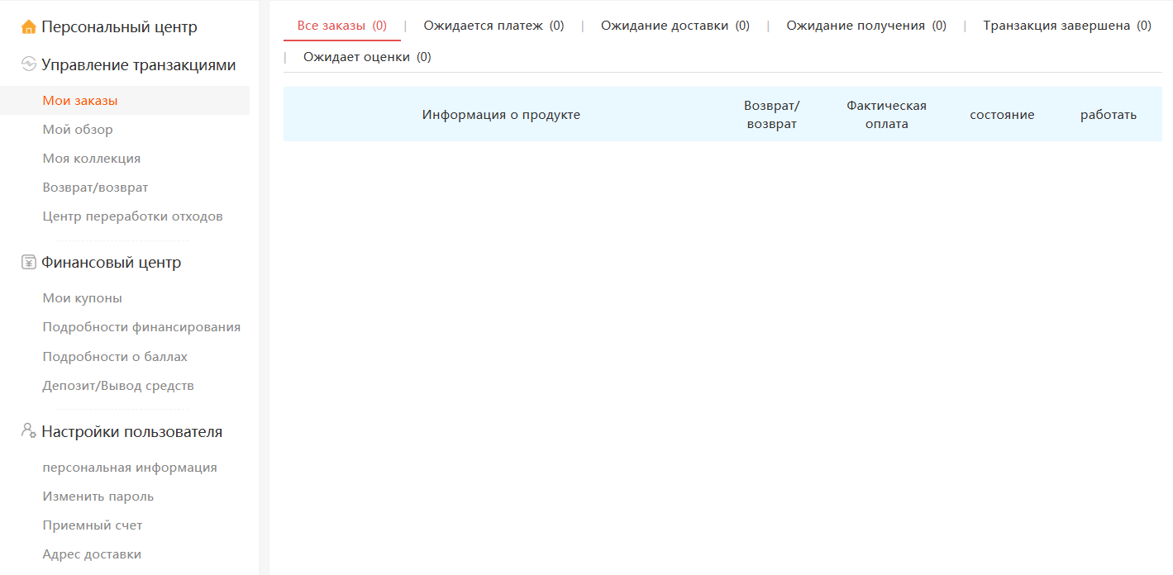This screenshot has width=1173, height=575.
Task: Open Подробности финансирования page
Action: pyautogui.click(x=141, y=327)
